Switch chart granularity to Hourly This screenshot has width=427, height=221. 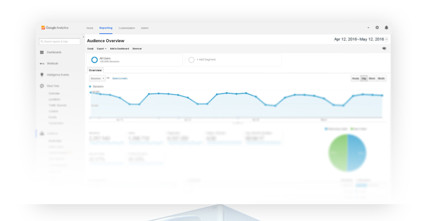(x=355, y=78)
